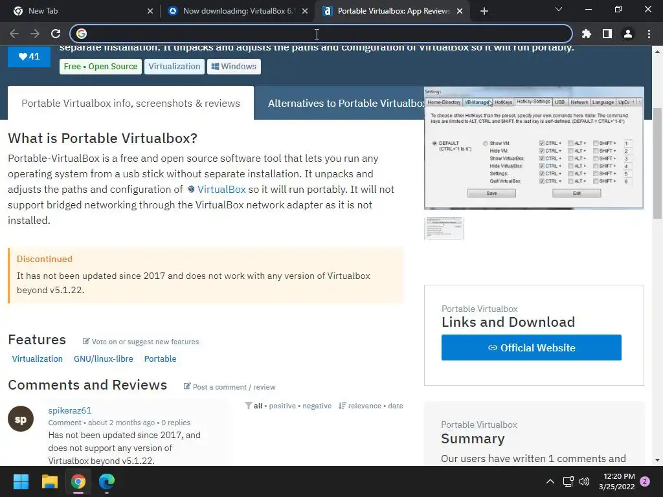
Task: Filter comments by all
Action: click(x=258, y=406)
